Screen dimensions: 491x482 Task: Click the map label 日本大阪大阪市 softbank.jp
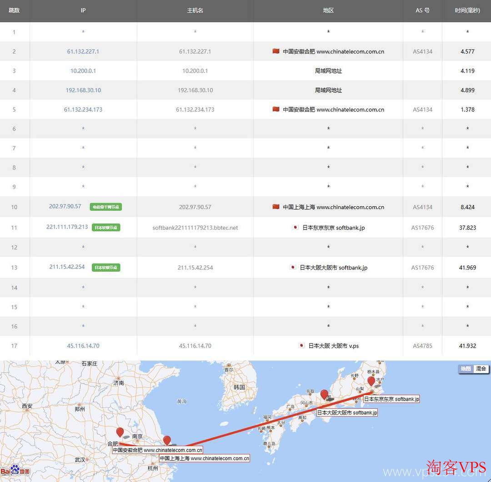coord(347,412)
